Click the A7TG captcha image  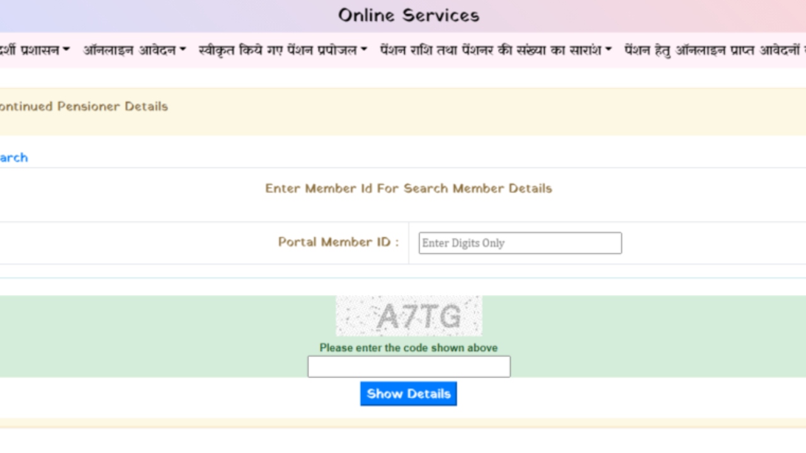[409, 316]
